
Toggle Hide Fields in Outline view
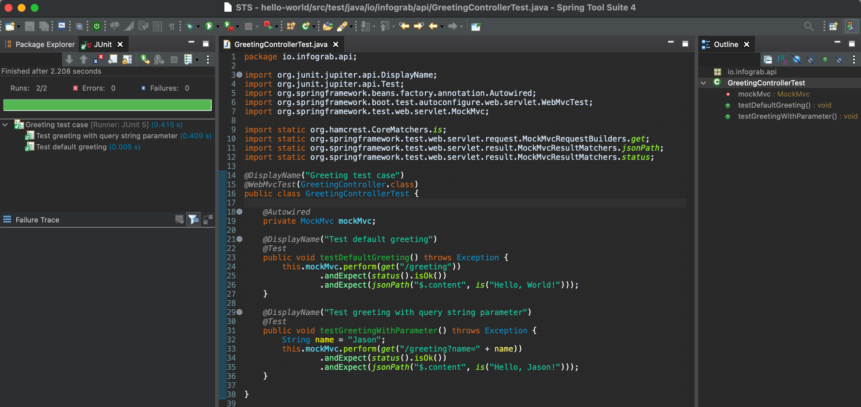797,60
